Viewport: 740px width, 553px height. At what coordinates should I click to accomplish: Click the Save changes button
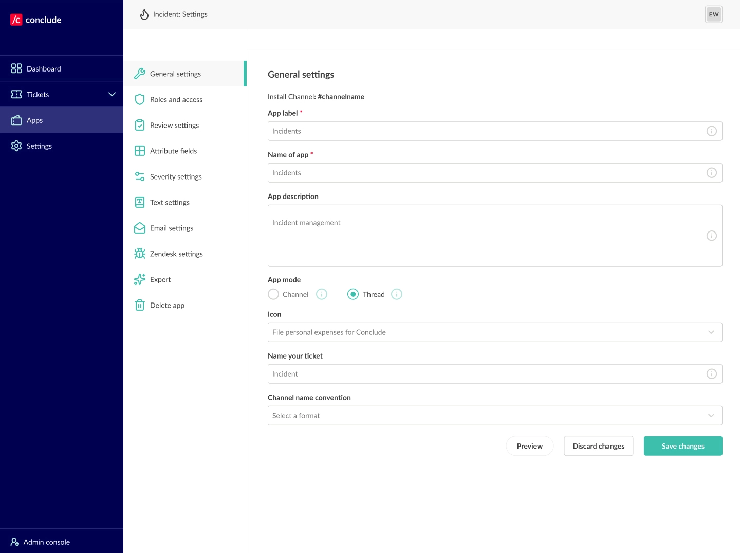(682, 446)
